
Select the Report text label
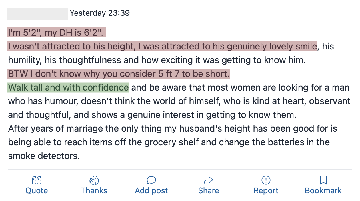coord(266,191)
